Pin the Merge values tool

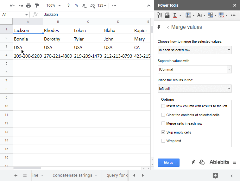(x=193, y=162)
